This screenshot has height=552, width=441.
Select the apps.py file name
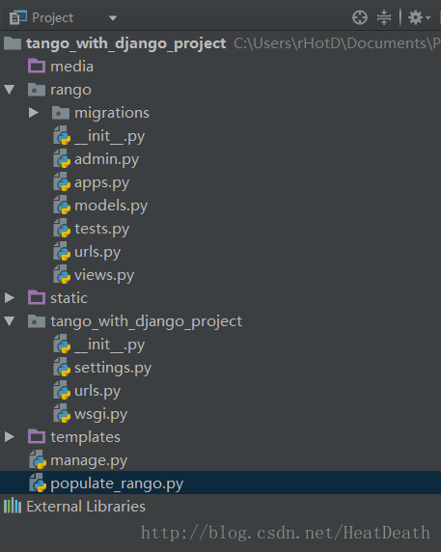[101, 183]
